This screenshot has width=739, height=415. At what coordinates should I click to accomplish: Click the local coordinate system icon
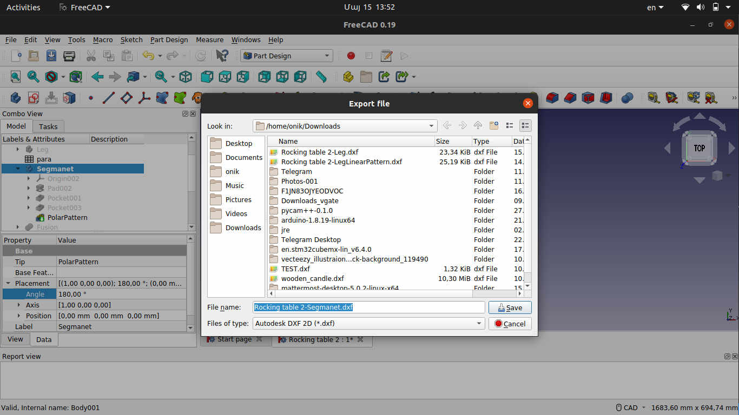[144, 98]
